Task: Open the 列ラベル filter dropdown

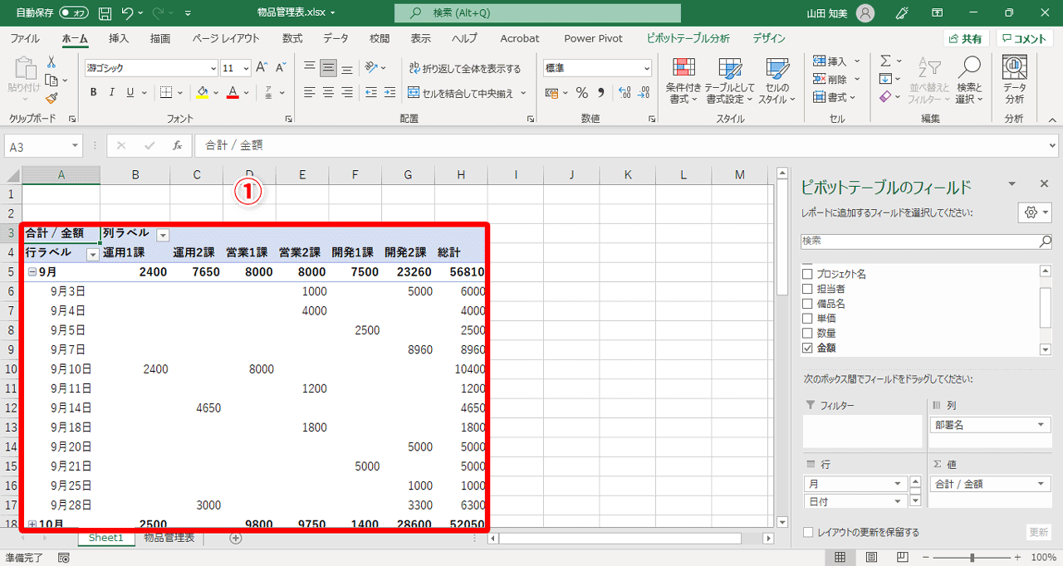Action: (x=163, y=234)
